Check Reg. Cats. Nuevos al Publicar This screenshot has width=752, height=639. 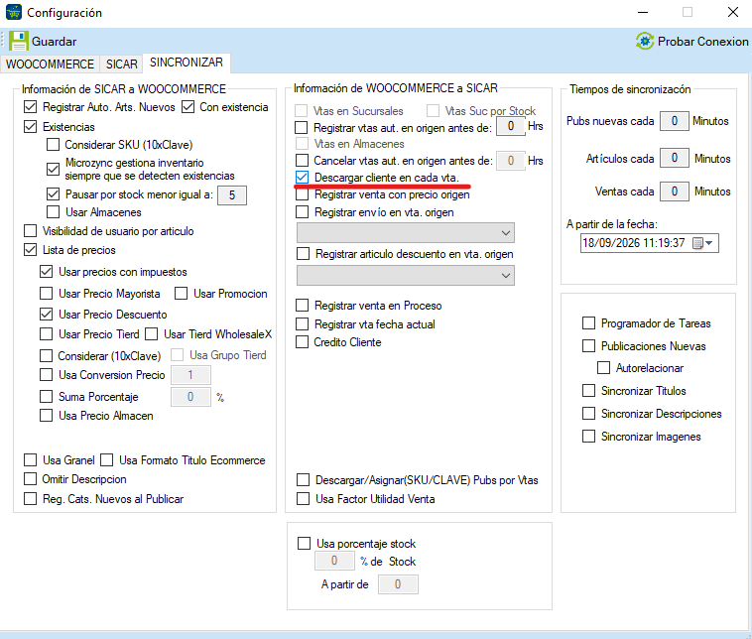coord(30,499)
